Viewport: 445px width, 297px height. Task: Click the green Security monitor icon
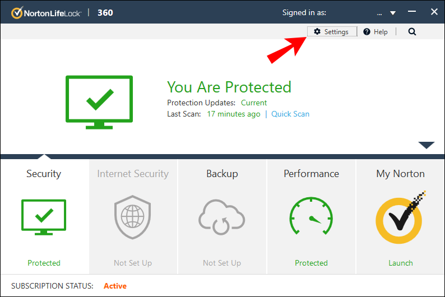pyautogui.click(x=44, y=217)
